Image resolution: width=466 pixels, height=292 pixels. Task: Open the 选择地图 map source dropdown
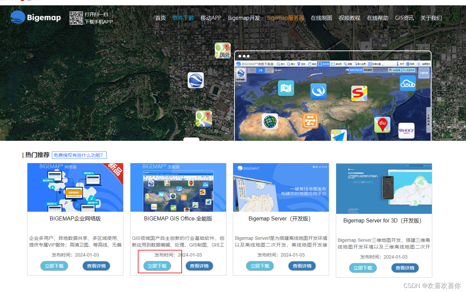(x=241, y=75)
